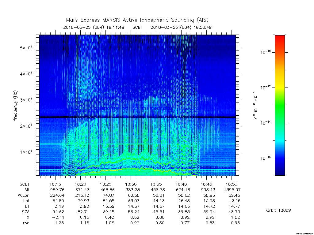Click the black horizontal band near 2.3 MHz
This screenshot has height=235, width=314.
[137, 117]
